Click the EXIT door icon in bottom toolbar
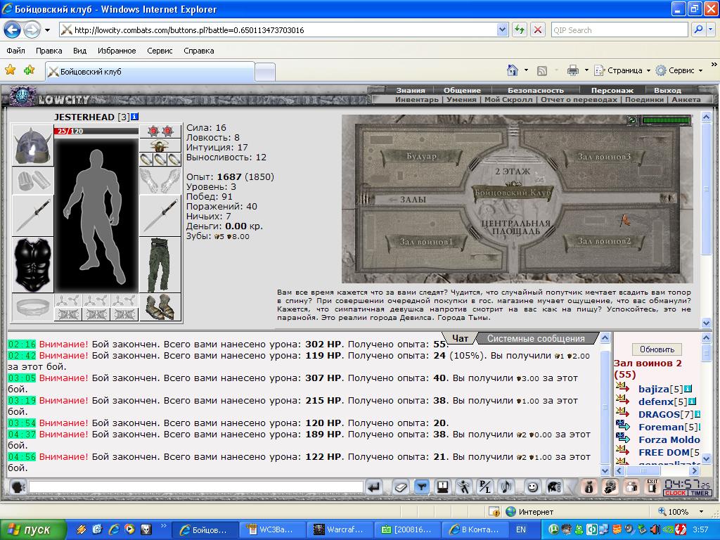This screenshot has width=720, height=540. (x=652, y=487)
